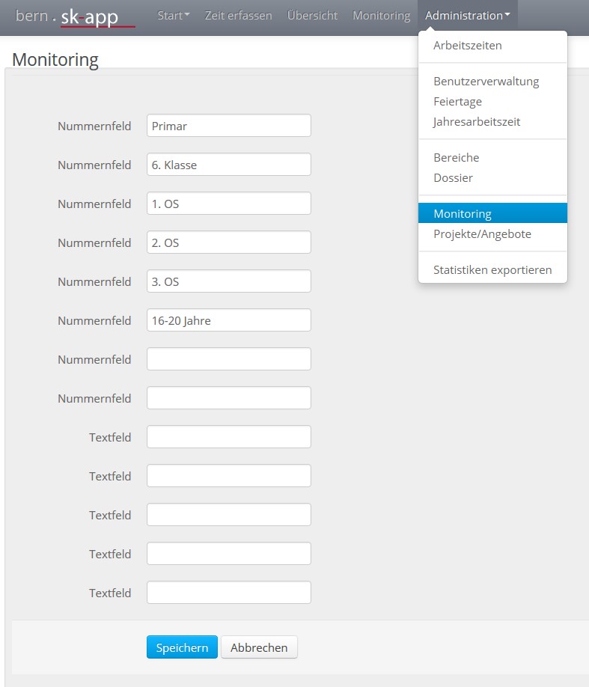589x687 pixels.
Task: Click the first empty Textfeld input
Action: click(x=228, y=437)
